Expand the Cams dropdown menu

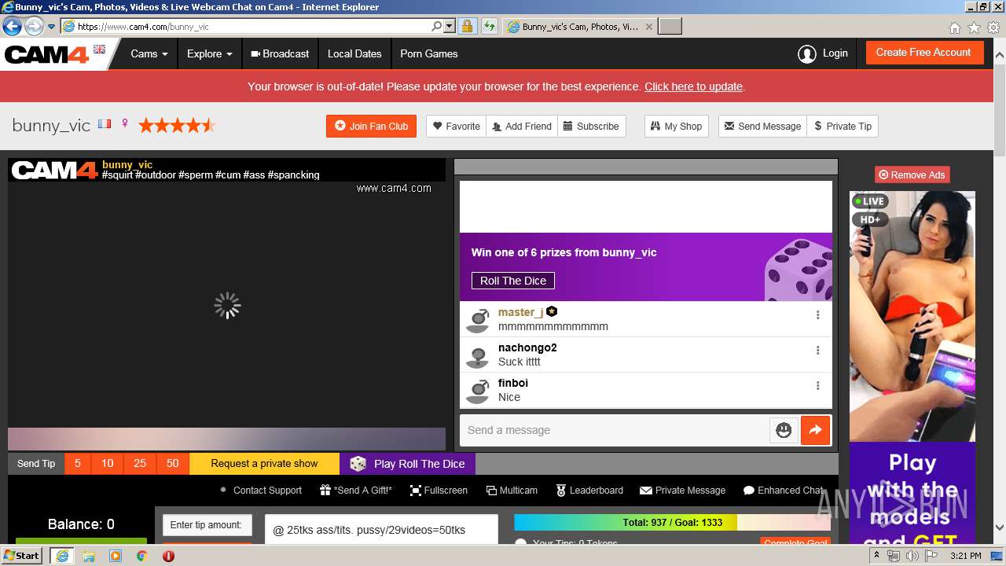tap(149, 53)
